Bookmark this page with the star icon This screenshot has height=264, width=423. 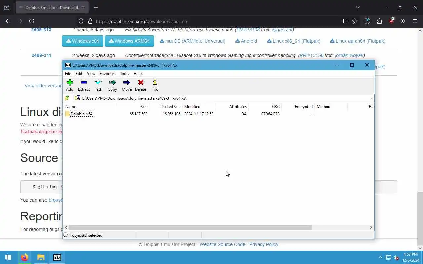[x=355, y=21]
